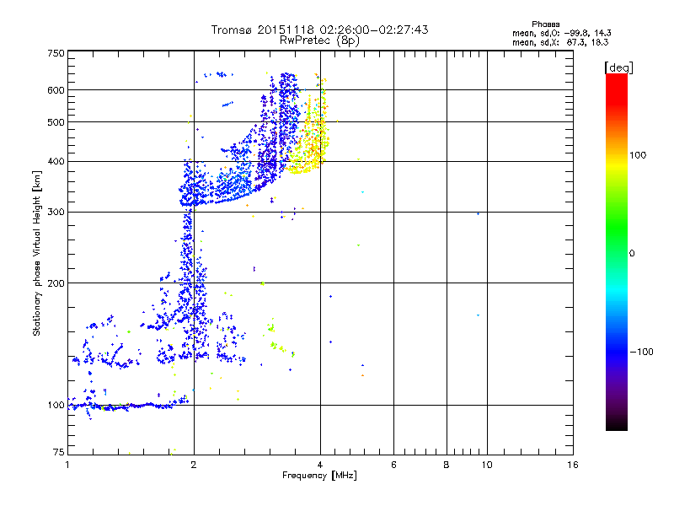The image size is (674, 506).
Task: Click the '[deg]' colorbar unit label
Action: coord(618,67)
